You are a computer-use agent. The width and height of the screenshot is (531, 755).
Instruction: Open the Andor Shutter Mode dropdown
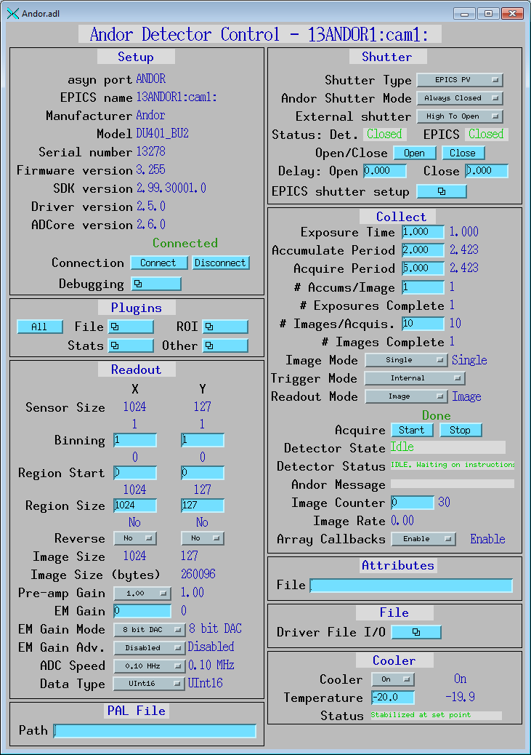460,98
